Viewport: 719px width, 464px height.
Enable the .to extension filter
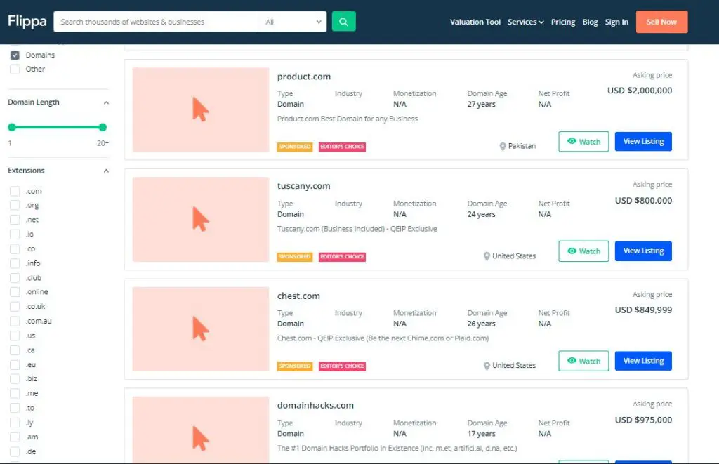coord(15,408)
